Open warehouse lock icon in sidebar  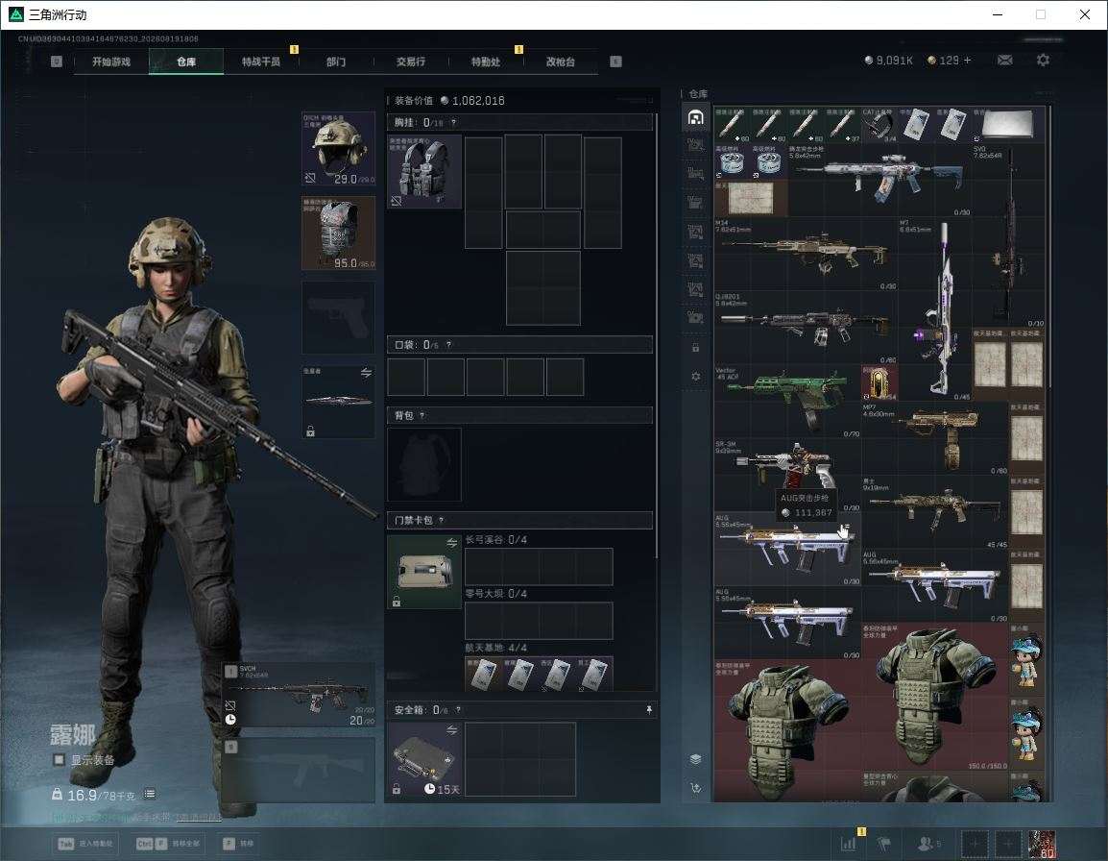tap(695, 347)
